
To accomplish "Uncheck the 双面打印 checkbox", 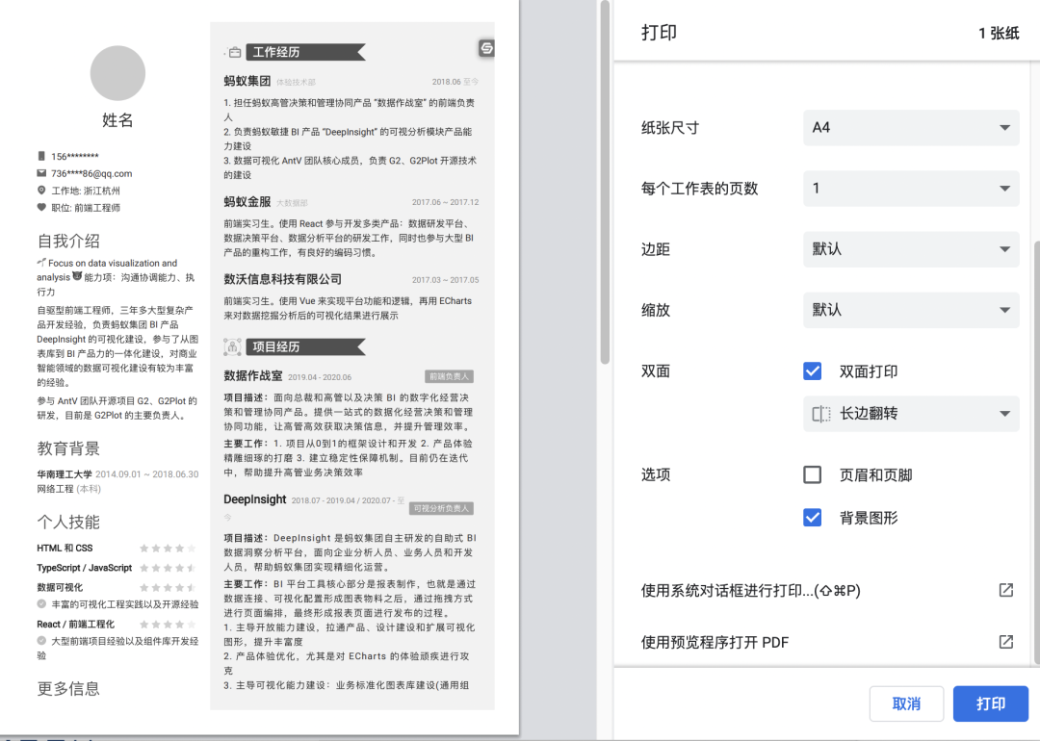I will (812, 371).
